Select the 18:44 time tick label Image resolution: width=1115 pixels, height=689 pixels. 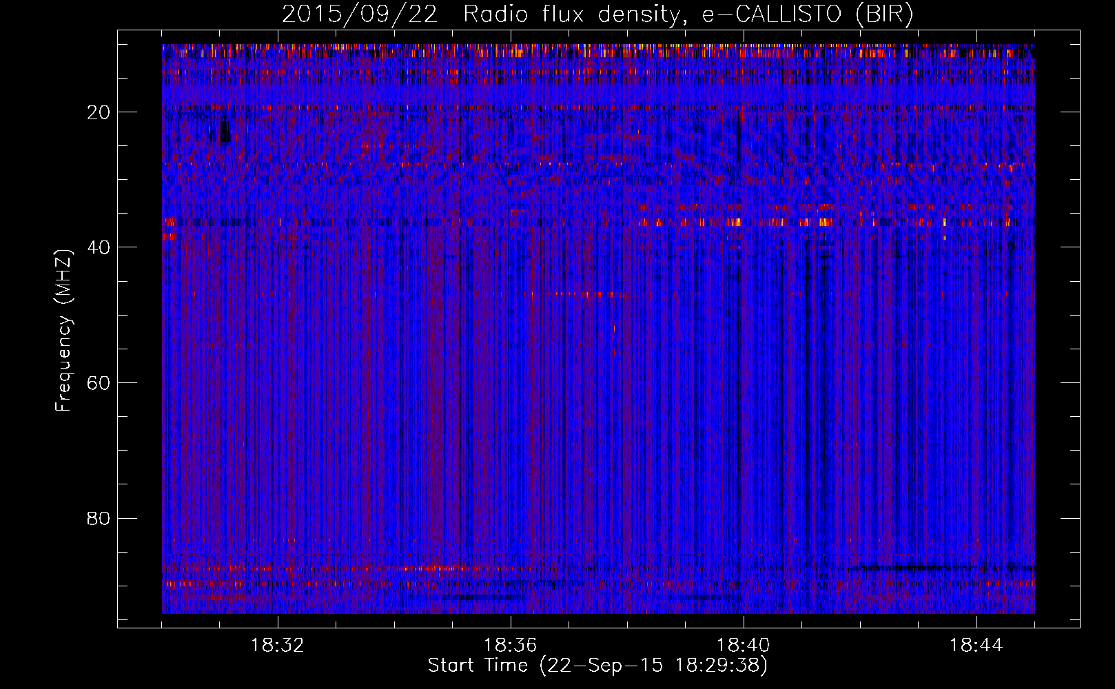(x=976, y=646)
